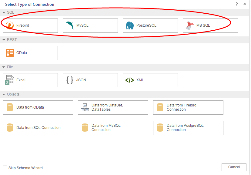This screenshot has width=251, height=175.
Task: Click the MS SQL server icon
Action: 190,25
